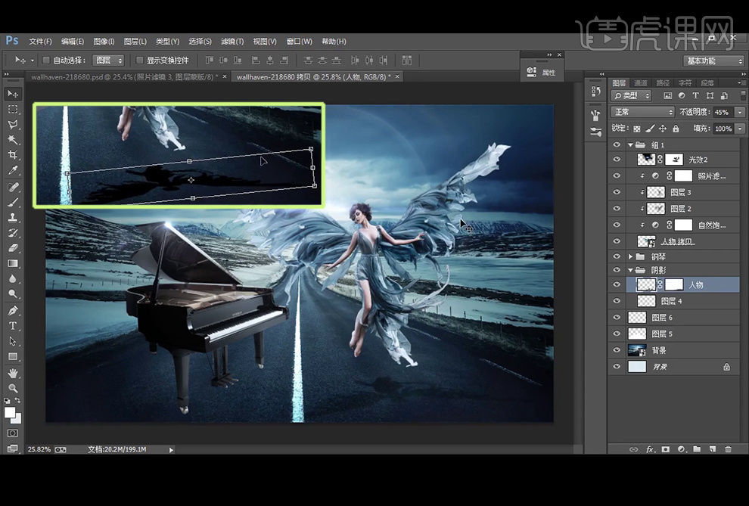Switch to the 通道 panel tab
Screen dimensions: 749x506
640,82
